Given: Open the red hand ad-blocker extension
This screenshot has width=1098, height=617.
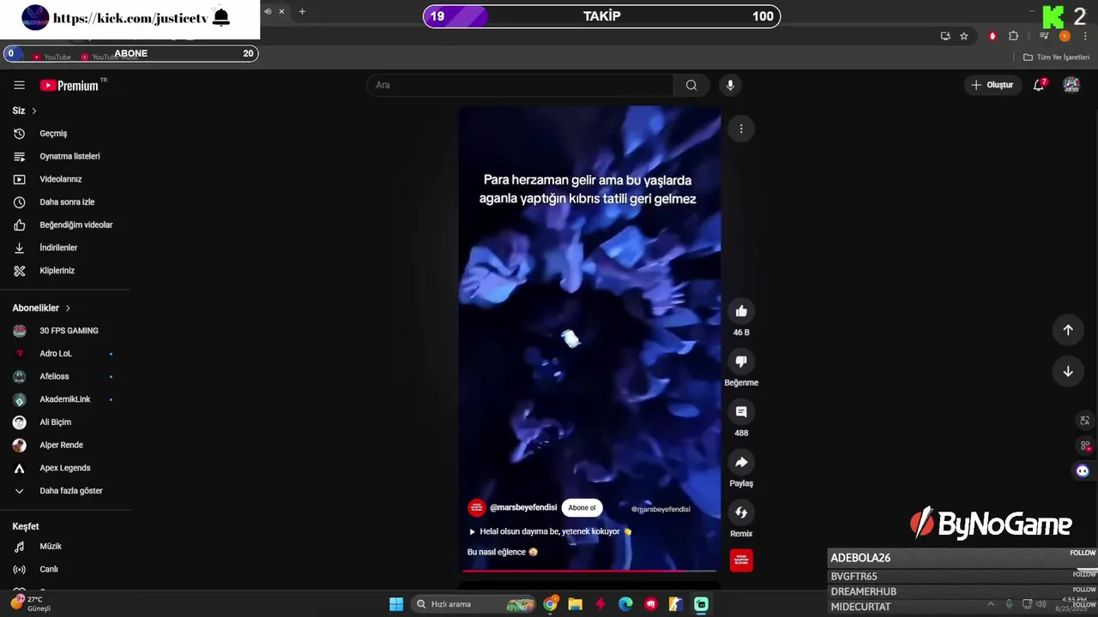Looking at the screenshot, I should 992,36.
